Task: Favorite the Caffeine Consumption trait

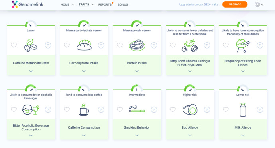Action: click(67, 109)
